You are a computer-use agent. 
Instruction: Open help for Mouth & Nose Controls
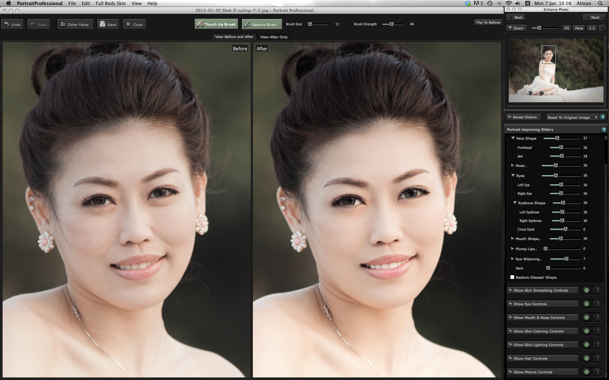coord(598,317)
